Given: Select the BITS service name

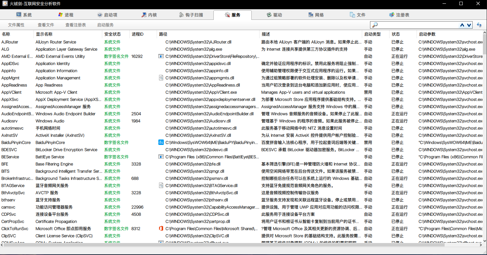Looking at the screenshot, I should pyautogui.click(x=5, y=171).
